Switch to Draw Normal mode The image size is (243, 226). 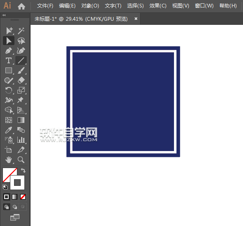(x=7, y=207)
